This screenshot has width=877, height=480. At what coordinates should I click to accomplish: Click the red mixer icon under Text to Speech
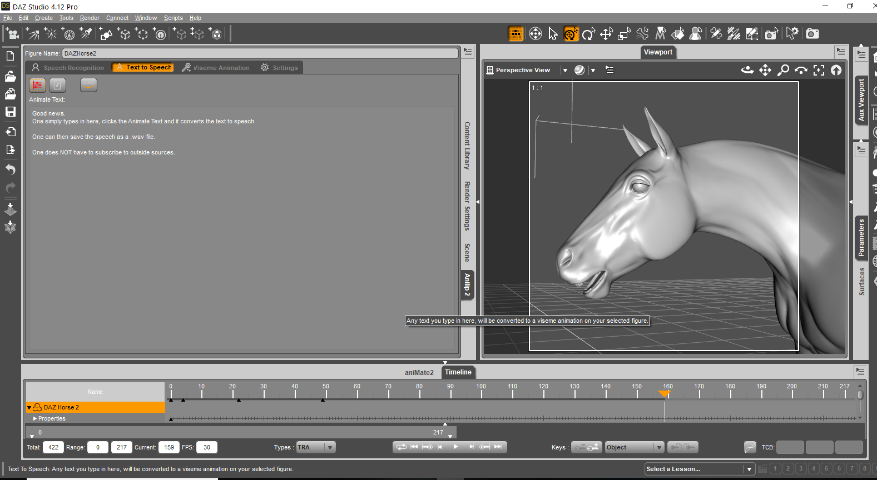37,85
